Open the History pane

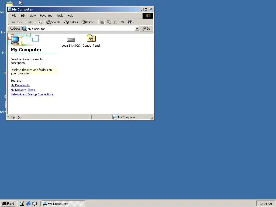pos(88,22)
